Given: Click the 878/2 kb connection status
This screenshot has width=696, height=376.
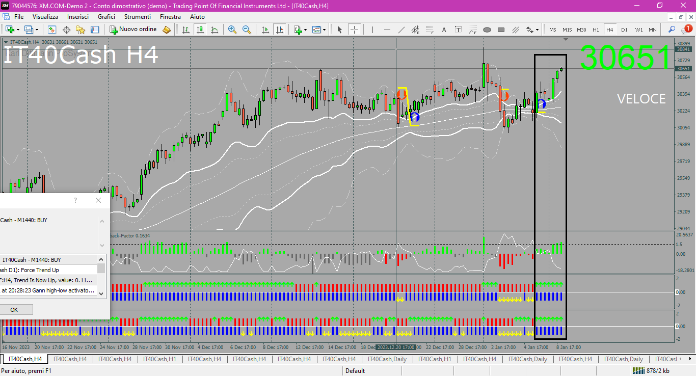Looking at the screenshot, I should click(652, 371).
